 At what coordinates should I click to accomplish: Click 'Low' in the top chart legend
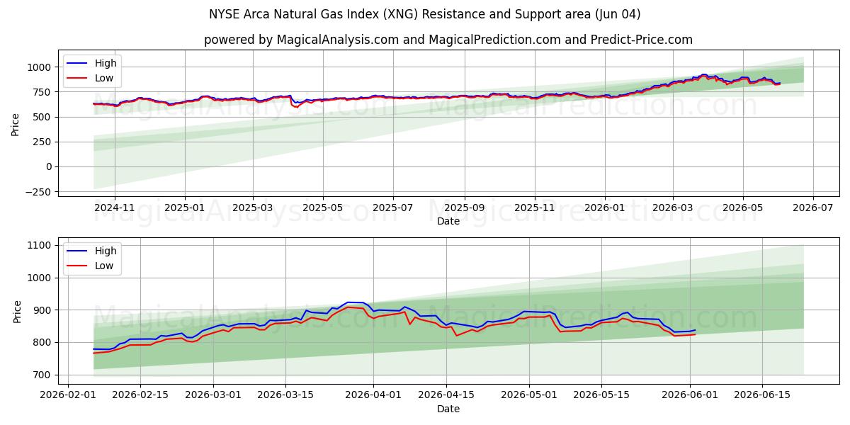[104, 79]
